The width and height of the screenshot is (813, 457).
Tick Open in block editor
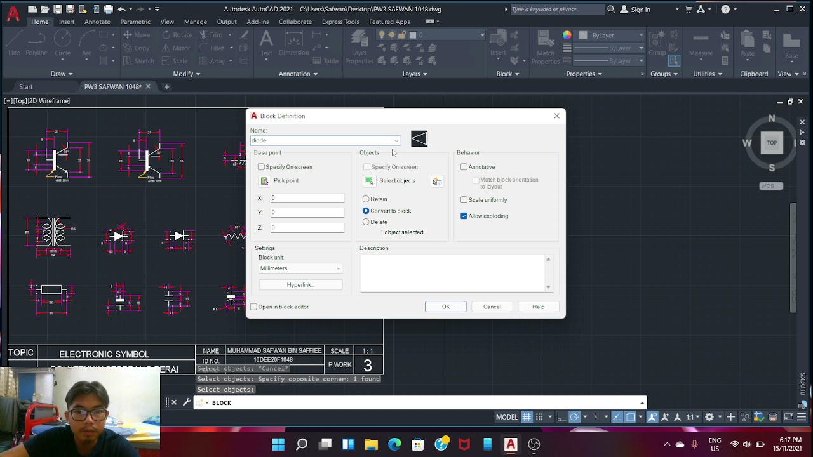coord(253,307)
